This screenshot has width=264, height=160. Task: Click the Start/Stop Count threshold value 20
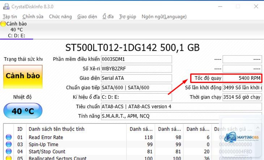(206, 152)
